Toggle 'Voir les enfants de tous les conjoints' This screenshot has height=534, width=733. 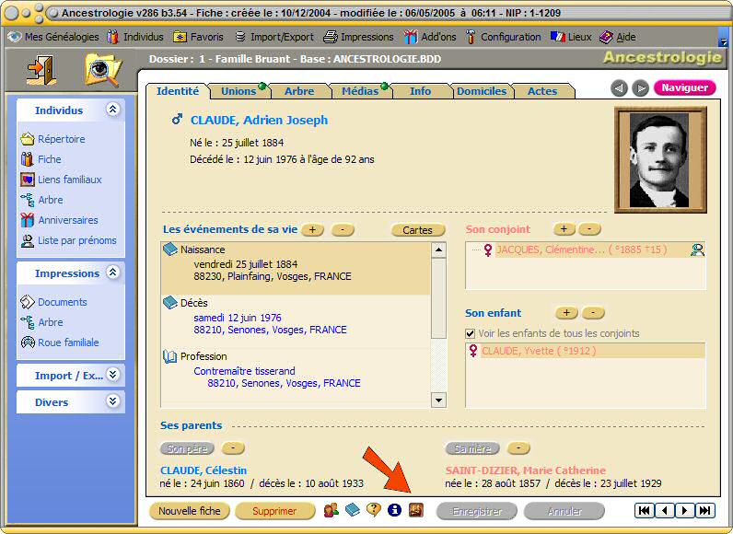471,333
